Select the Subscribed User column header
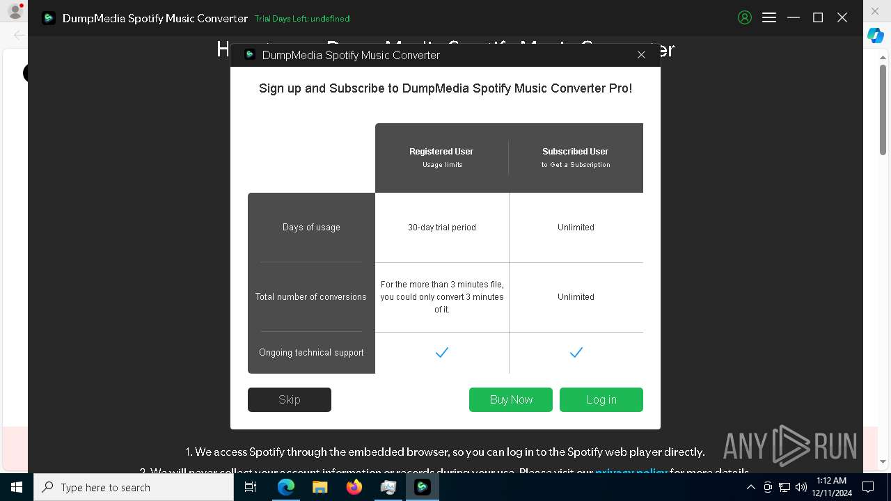Screen dimensions: 891x501 click(576, 157)
